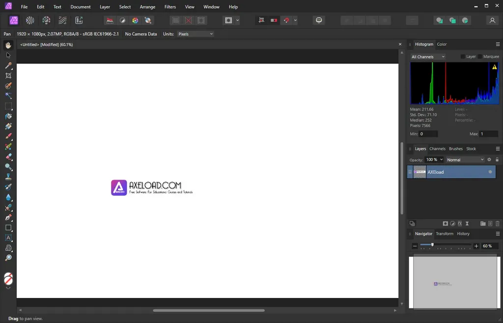Switch to the History tab
503x323 pixels.
point(463,234)
